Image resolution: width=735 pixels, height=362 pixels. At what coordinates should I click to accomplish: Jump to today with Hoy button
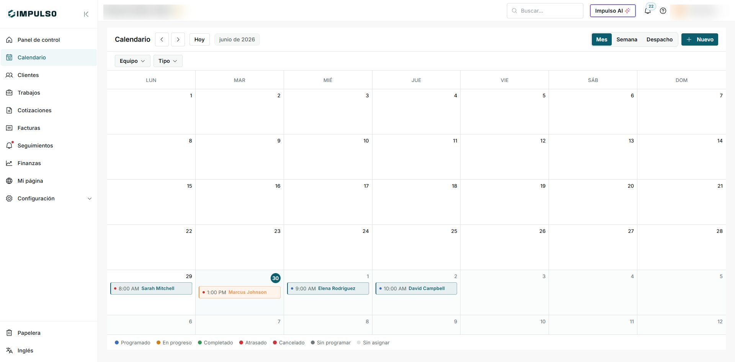[199, 39]
